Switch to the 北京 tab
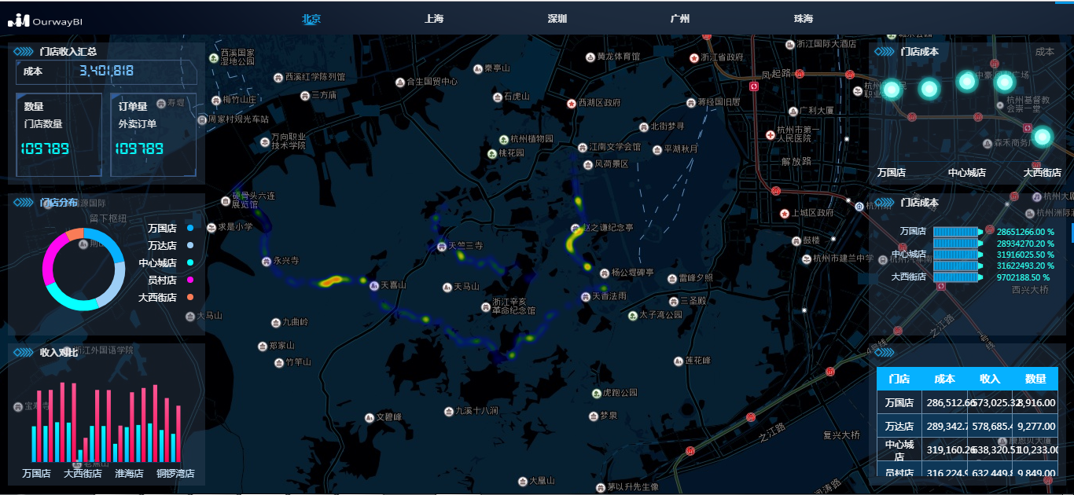Screen dimensions: 1074x495 311,19
